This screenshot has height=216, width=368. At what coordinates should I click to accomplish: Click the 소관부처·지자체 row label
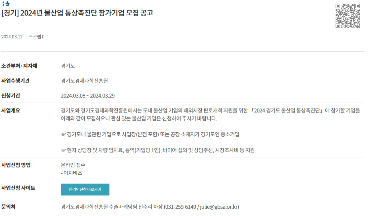point(19,66)
